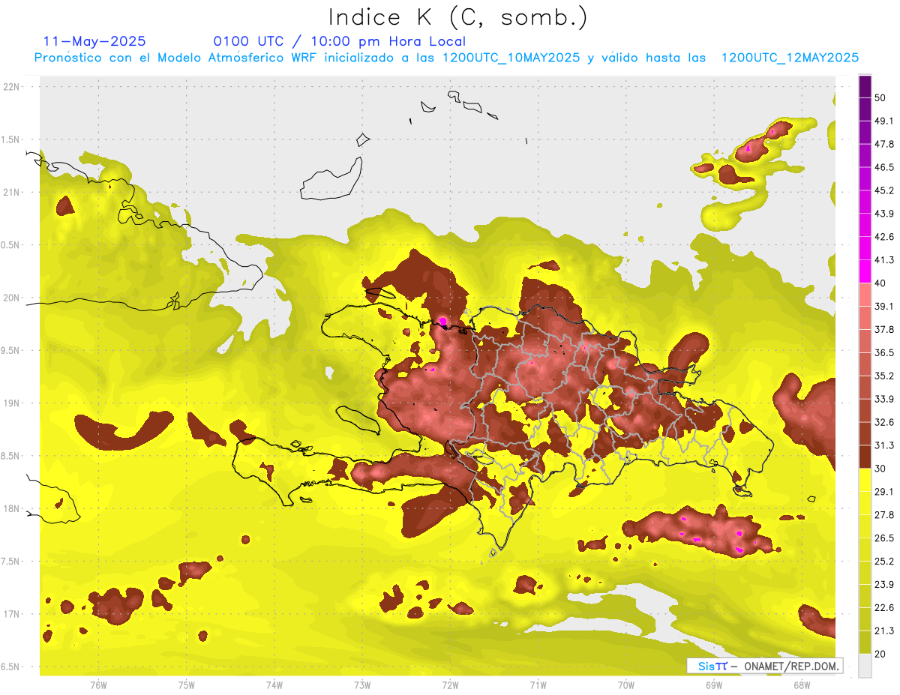
Task: Click the latitude axis label "20N"
Action: click(11, 298)
